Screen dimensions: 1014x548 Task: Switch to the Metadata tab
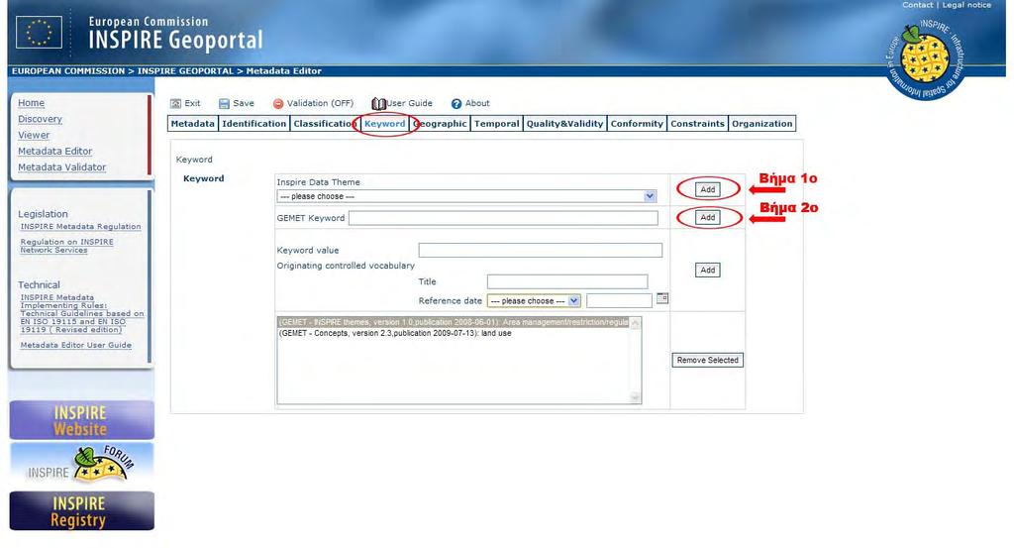[x=193, y=124]
